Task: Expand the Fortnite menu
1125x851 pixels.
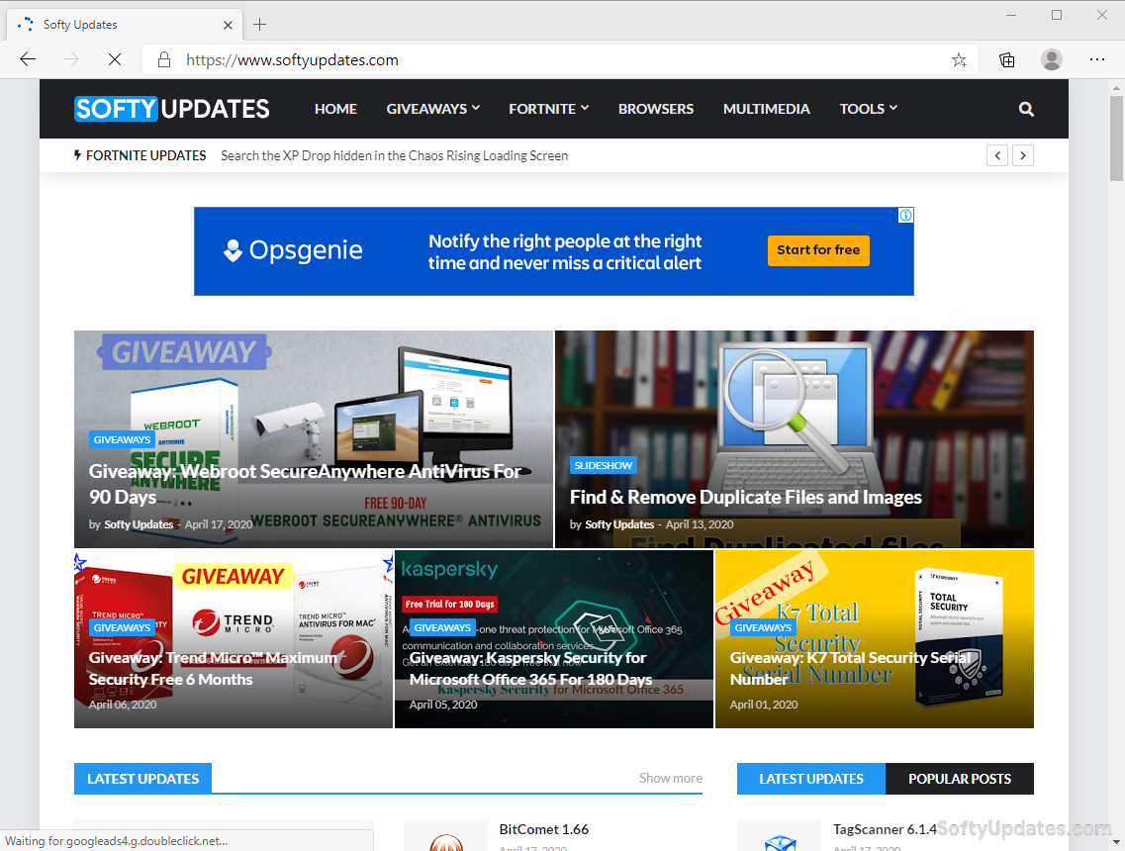Action: point(549,109)
